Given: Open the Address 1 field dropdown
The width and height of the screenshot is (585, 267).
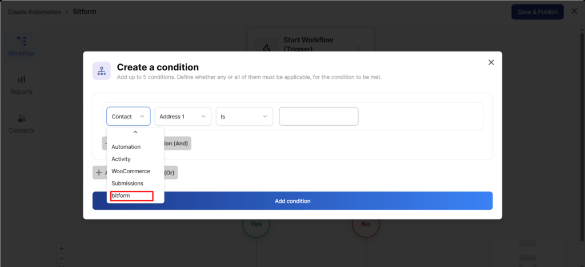Looking at the screenshot, I should (183, 117).
